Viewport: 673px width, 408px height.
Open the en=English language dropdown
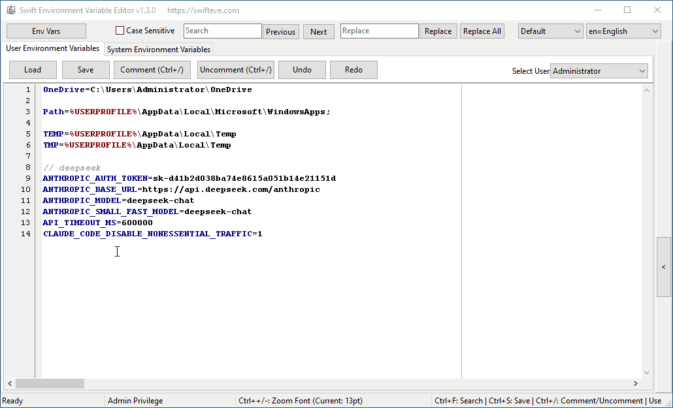coord(623,30)
